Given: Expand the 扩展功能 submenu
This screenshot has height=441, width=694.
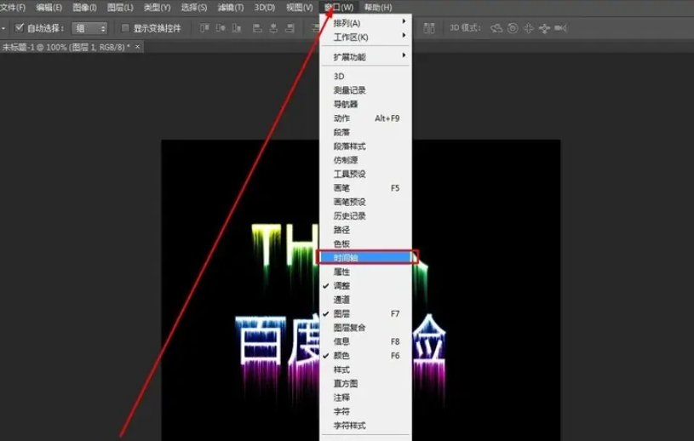Looking at the screenshot, I should point(365,57).
